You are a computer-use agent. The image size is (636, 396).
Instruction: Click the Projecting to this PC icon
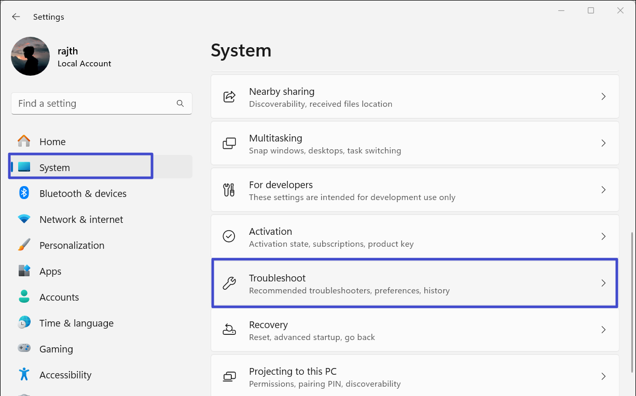click(229, 376)
